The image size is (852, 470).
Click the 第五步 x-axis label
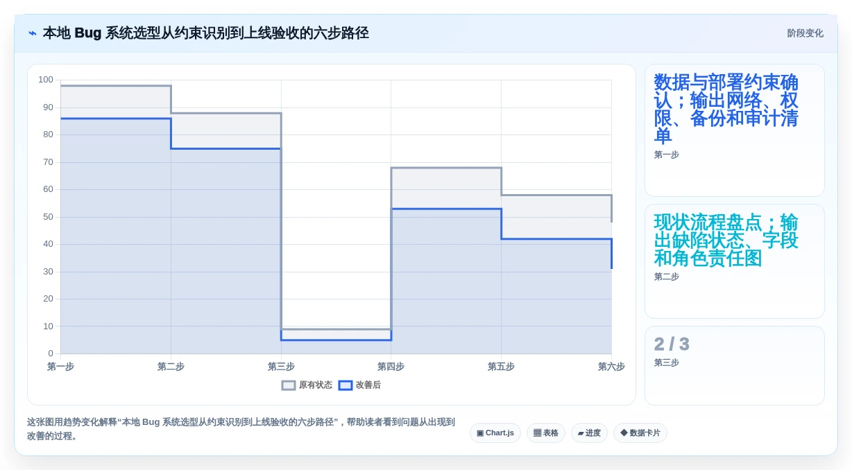tap(501, 367)
